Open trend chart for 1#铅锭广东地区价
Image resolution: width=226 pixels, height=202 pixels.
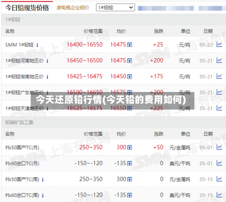pyautogui.click(x=219, y=92)
